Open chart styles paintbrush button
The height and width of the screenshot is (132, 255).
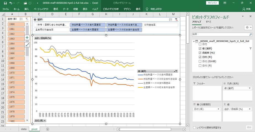pyautogui.click(x=27, y=44)
